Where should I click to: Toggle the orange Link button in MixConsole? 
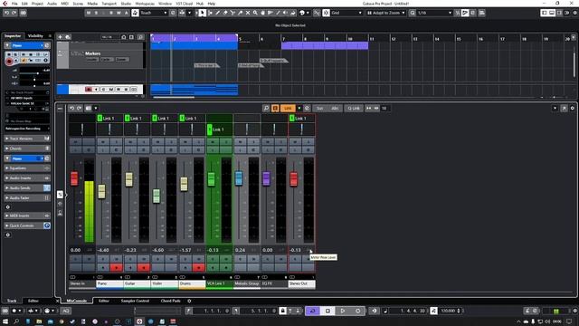click(x=288, y=109)
